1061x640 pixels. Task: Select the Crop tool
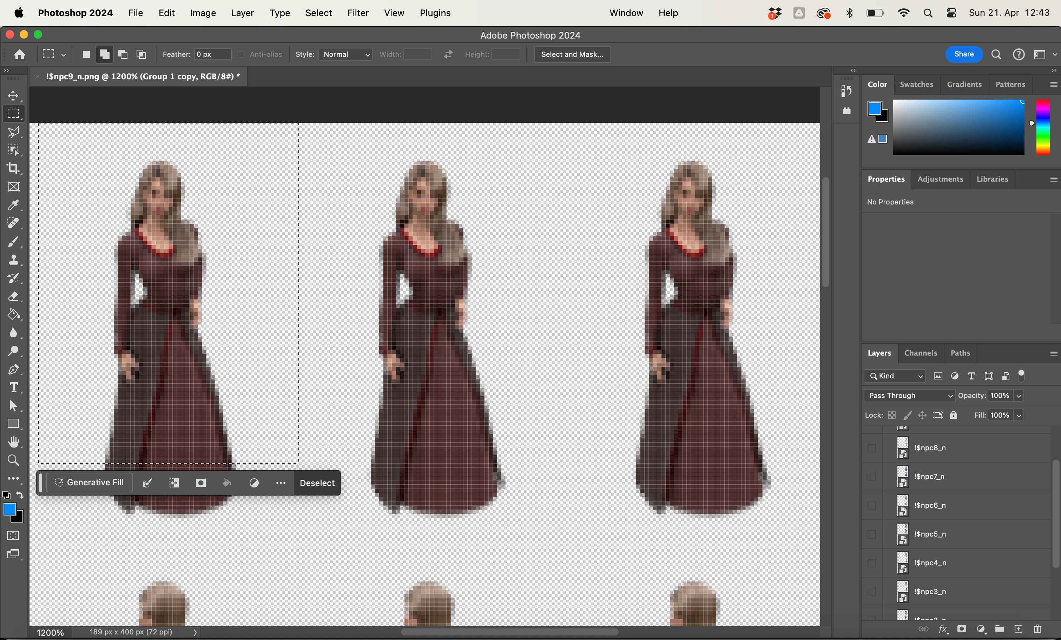coord(13,168)
